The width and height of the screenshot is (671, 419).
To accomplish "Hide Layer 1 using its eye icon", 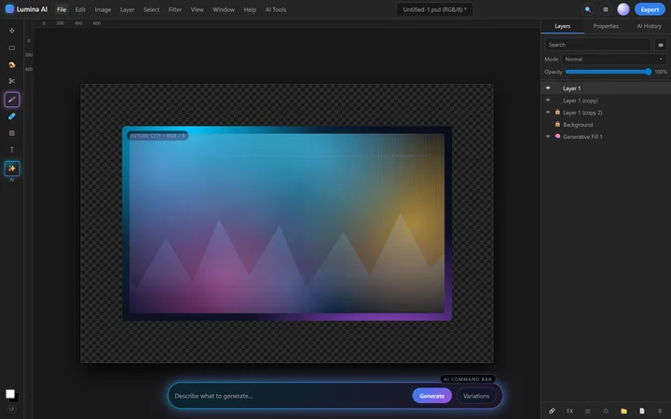I will tap(548, 88).
